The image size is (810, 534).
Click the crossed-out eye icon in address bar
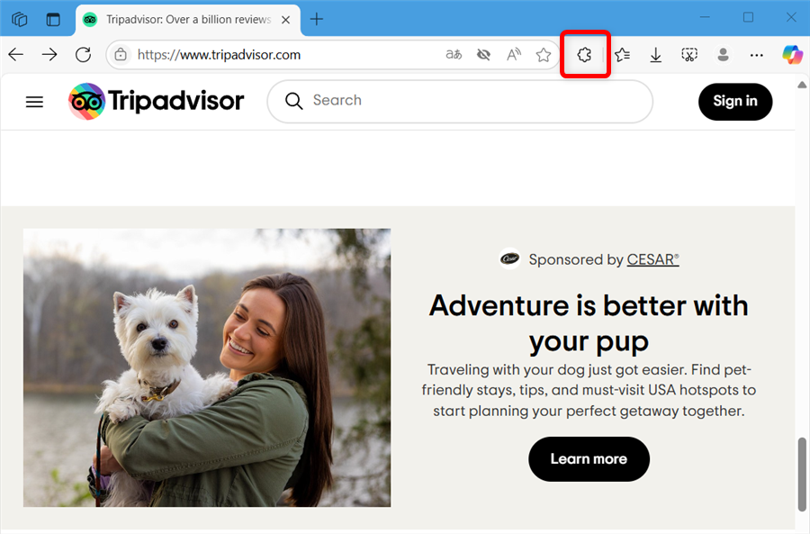point(483,55)
